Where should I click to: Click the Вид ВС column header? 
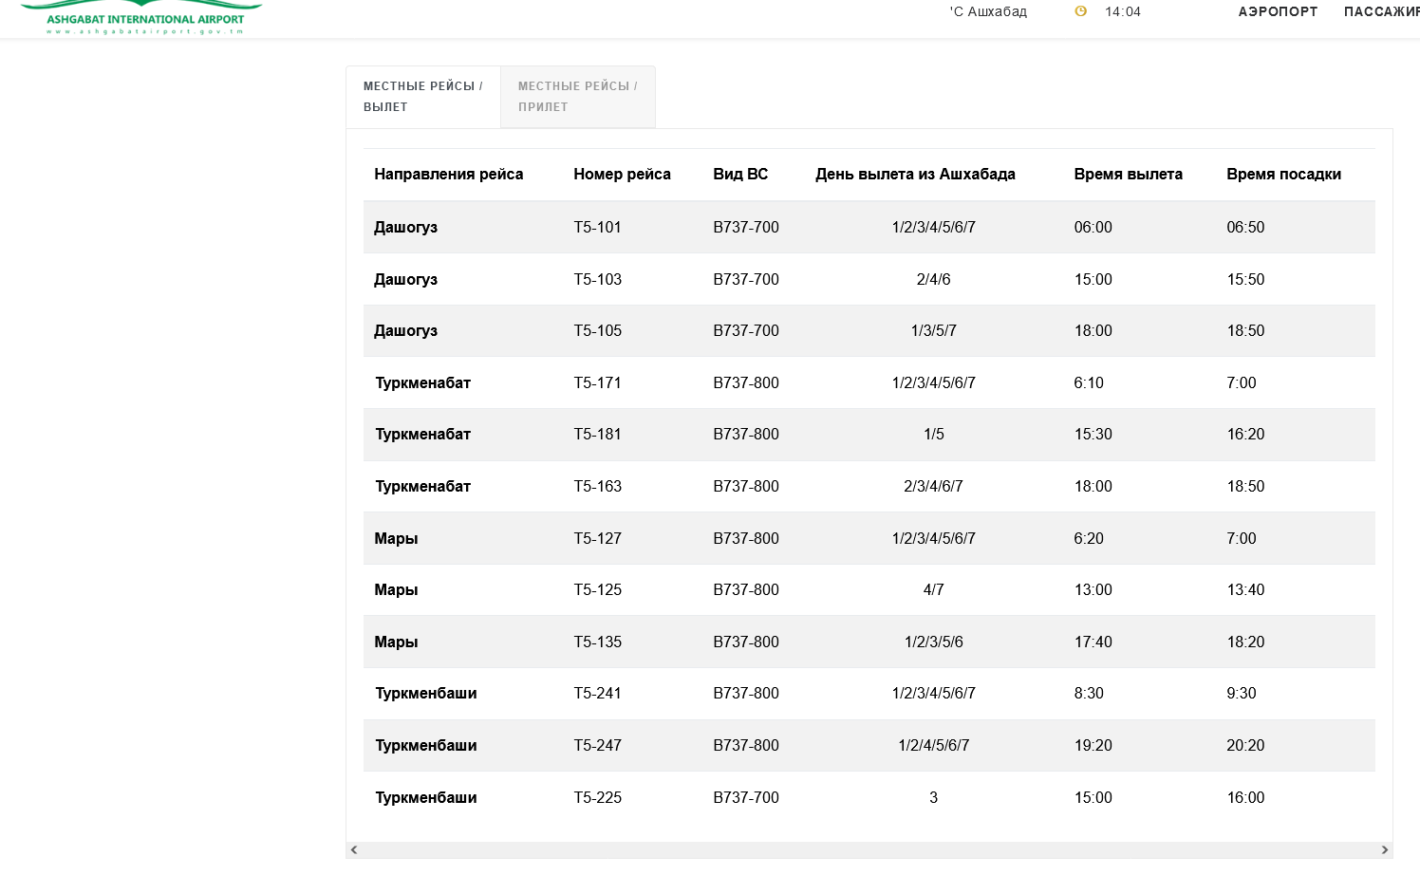[740, 174]
